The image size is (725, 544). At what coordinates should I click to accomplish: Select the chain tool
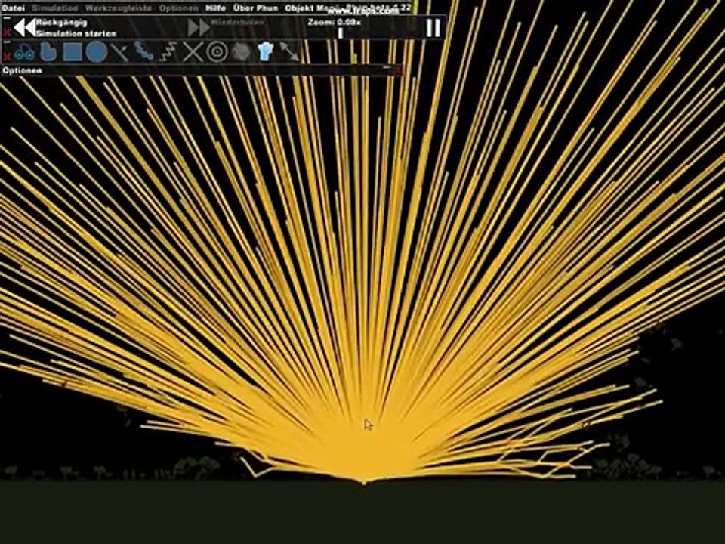[143, 51]
